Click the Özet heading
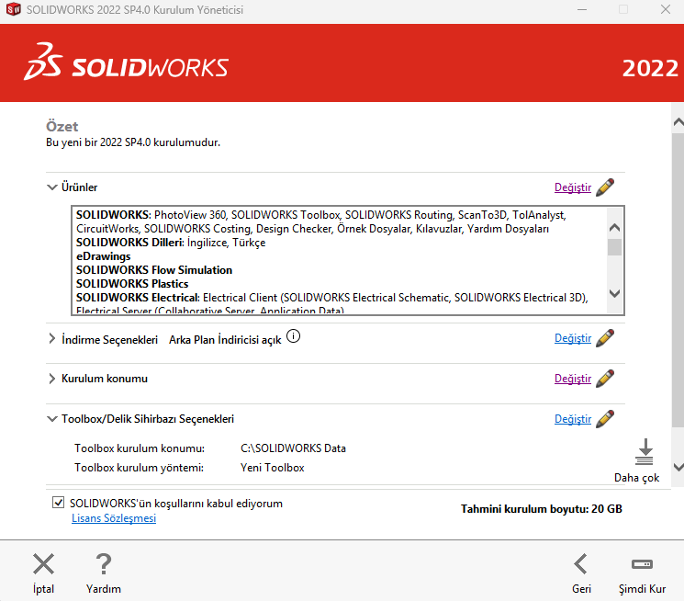 (62, 126)
